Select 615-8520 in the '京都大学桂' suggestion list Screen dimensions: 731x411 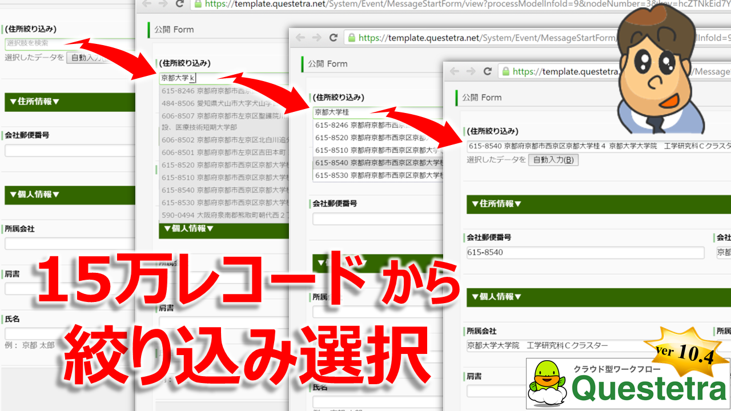point(378,138)
